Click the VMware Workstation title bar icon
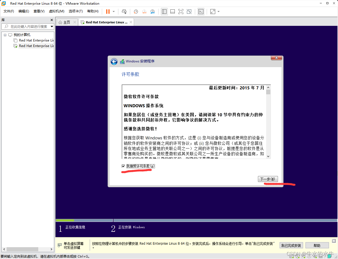The width and height of the screenshot is (338, 259). pos(4,4)
